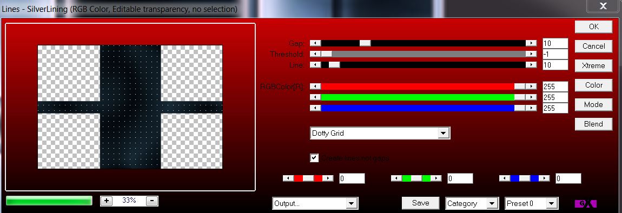The image size is (622, 213).
Task: Click left arrow of blue color slider
Action: [315, 108]
